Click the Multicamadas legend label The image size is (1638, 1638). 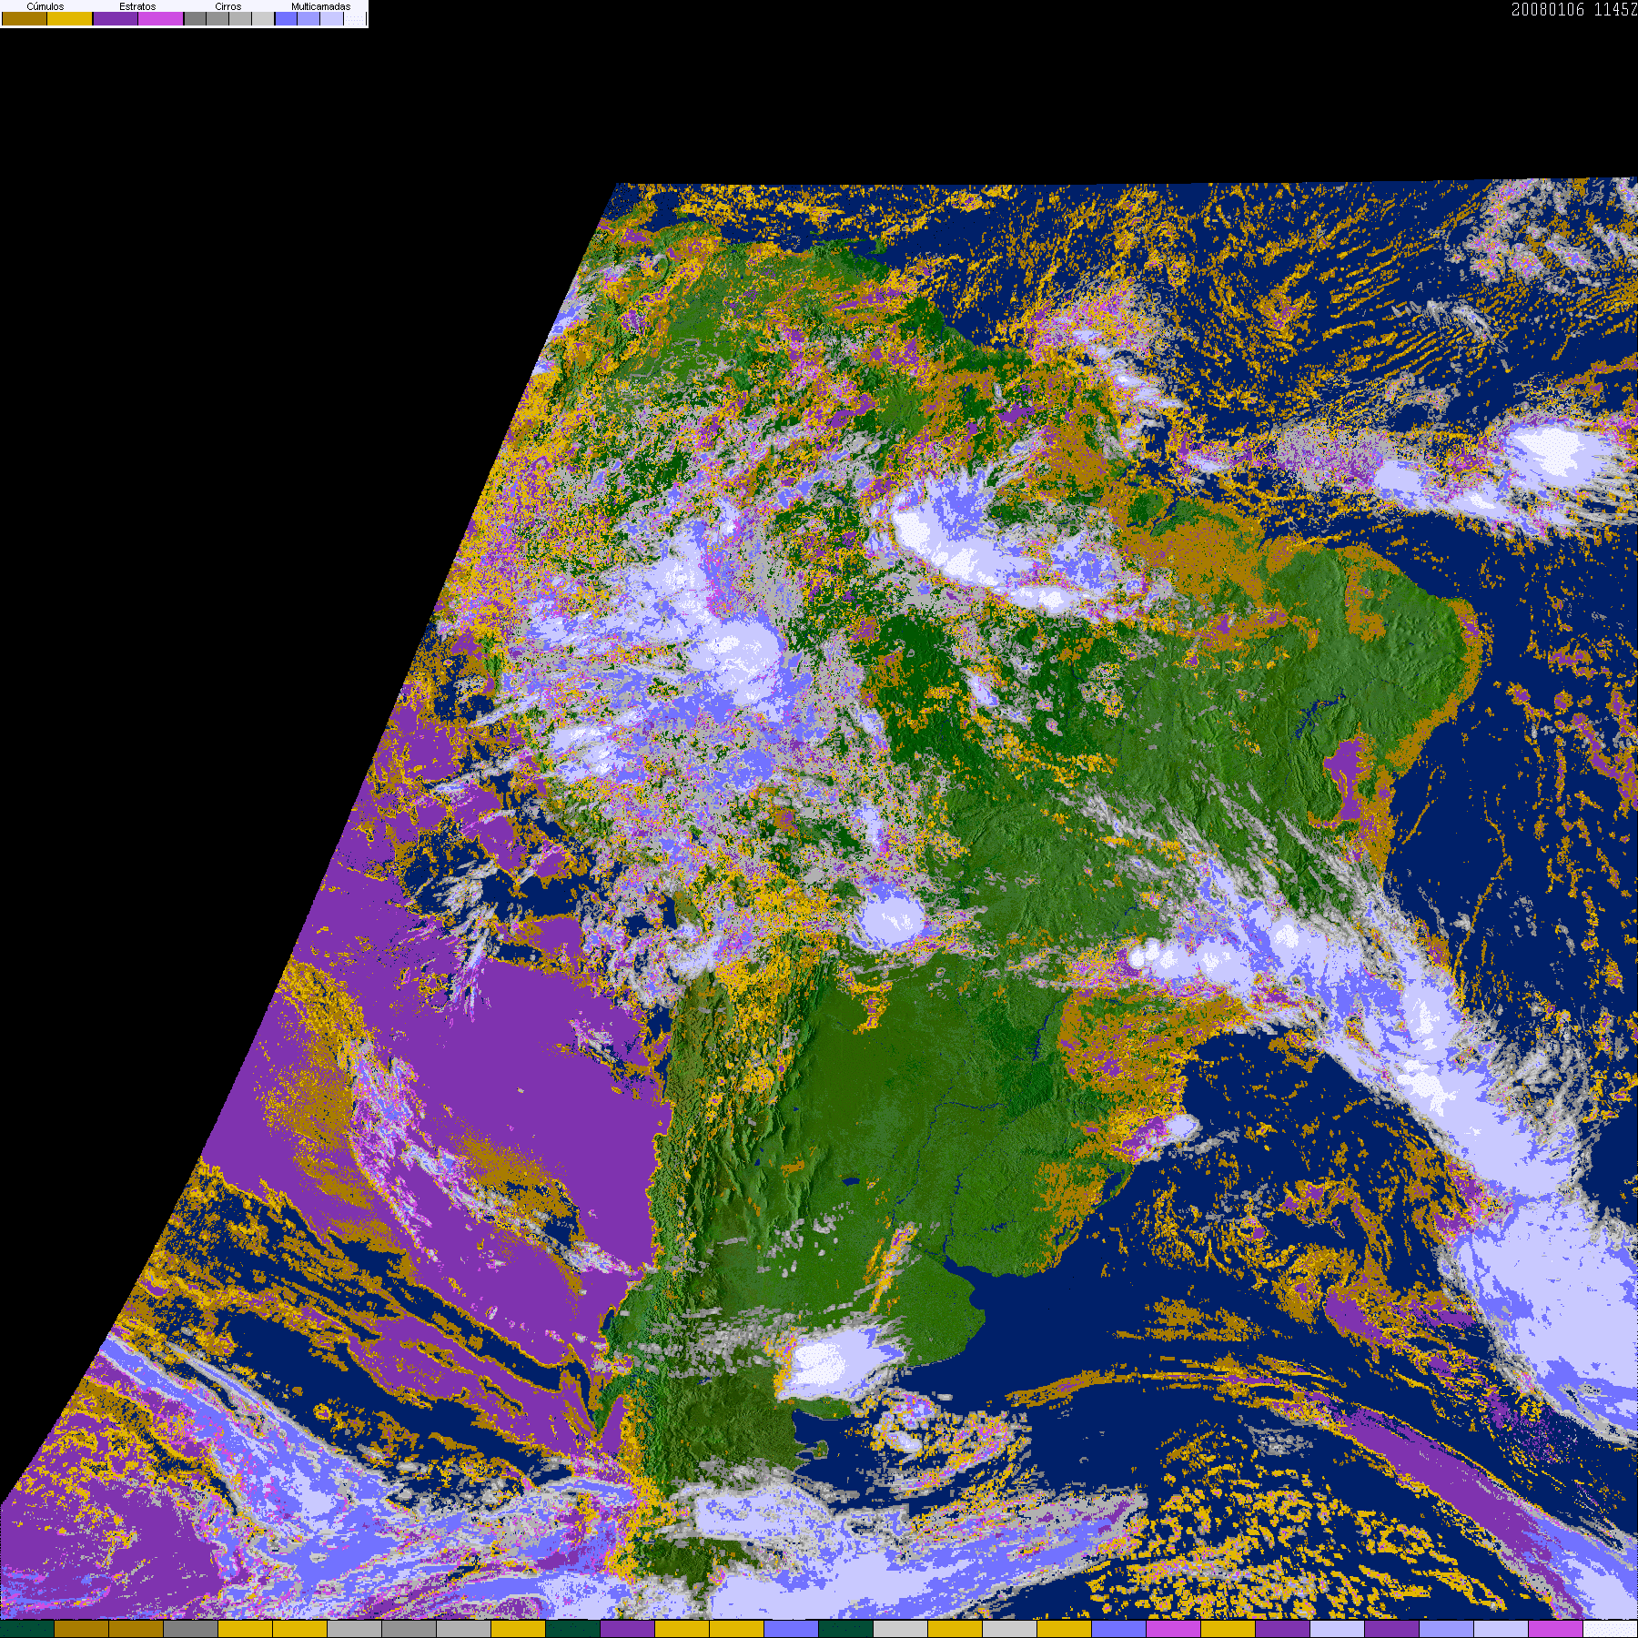coord(320,6)
